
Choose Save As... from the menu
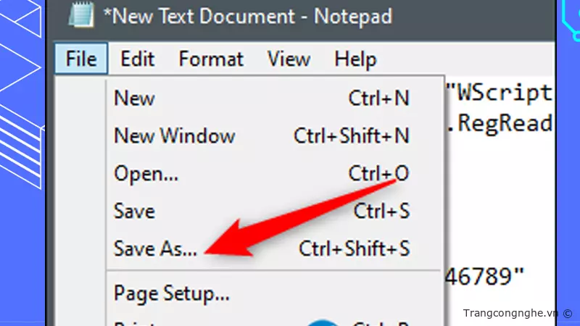click(x=155, y=248)
